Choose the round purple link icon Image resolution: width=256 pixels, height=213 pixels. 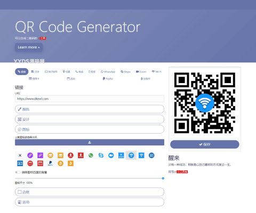tap(30, 155)
